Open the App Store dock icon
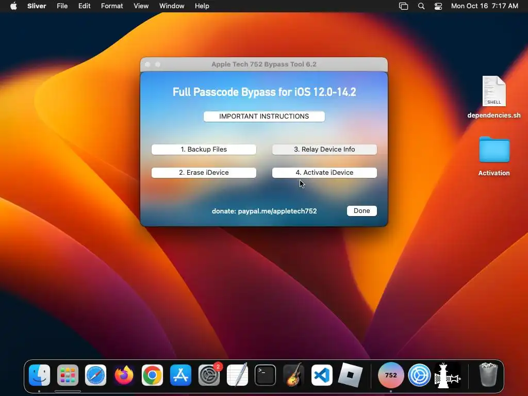The width and height of the screenshot is (528, 396). [x=180, y=375]
